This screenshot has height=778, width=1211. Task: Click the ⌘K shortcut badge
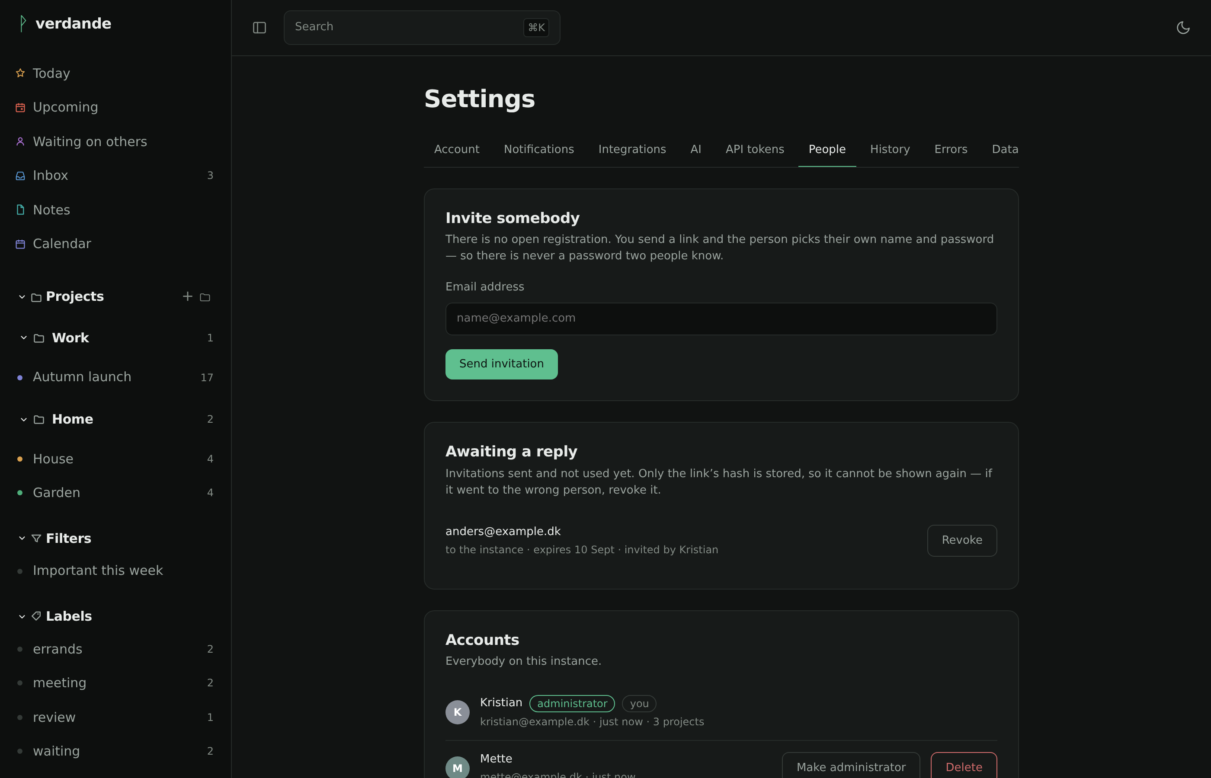[x=536, y=28]
